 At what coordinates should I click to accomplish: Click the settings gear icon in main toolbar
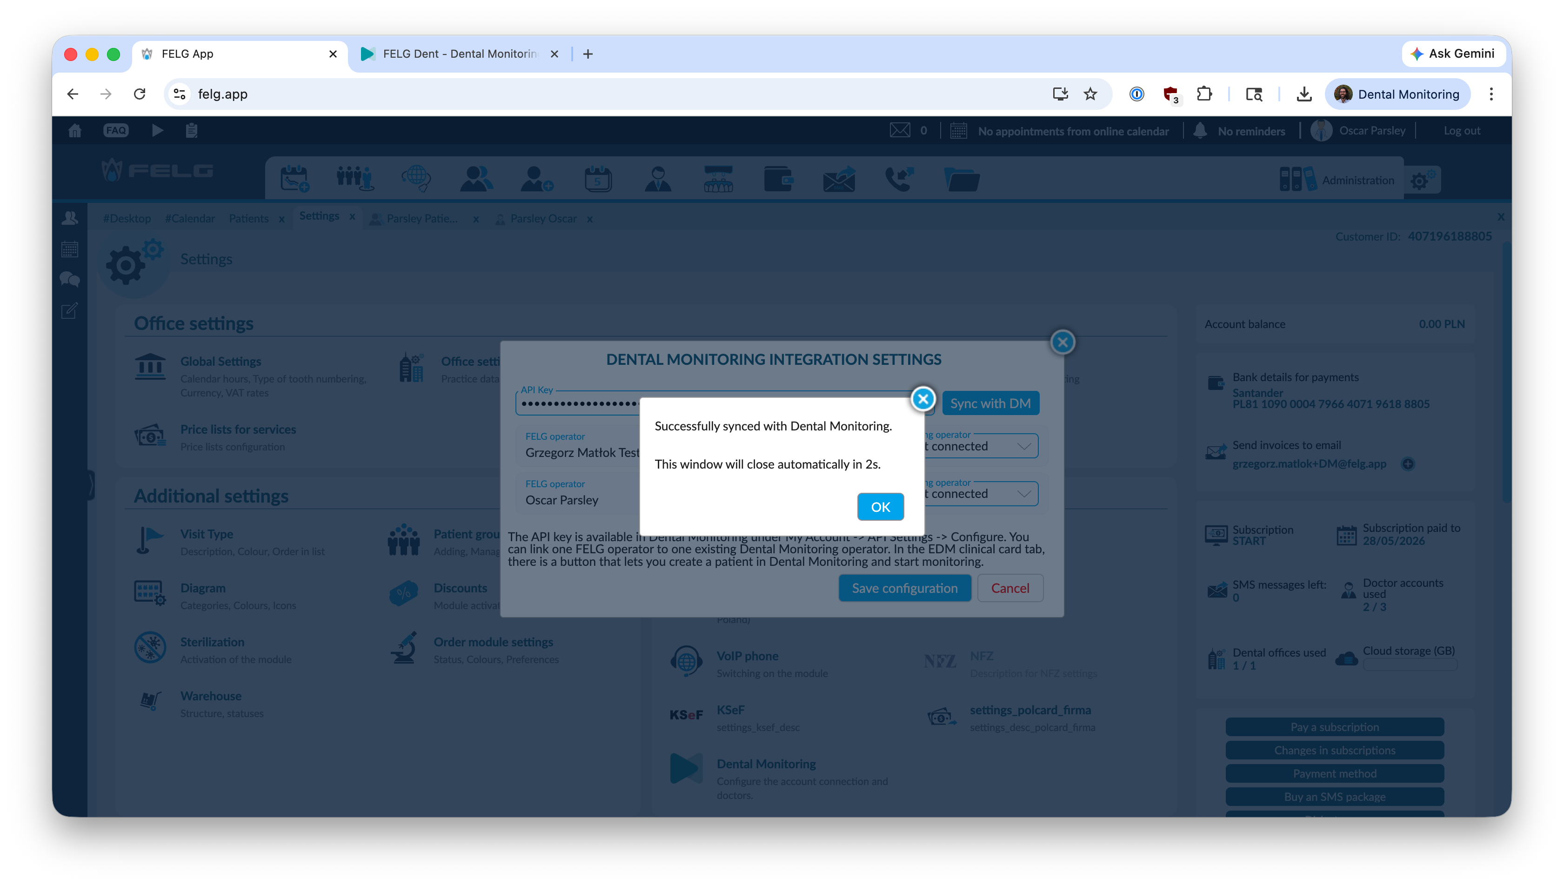tap(1422, 180)
